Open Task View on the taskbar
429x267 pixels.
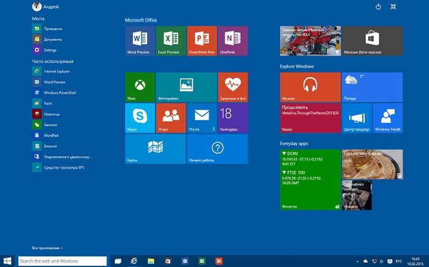[x=118, y=261]
